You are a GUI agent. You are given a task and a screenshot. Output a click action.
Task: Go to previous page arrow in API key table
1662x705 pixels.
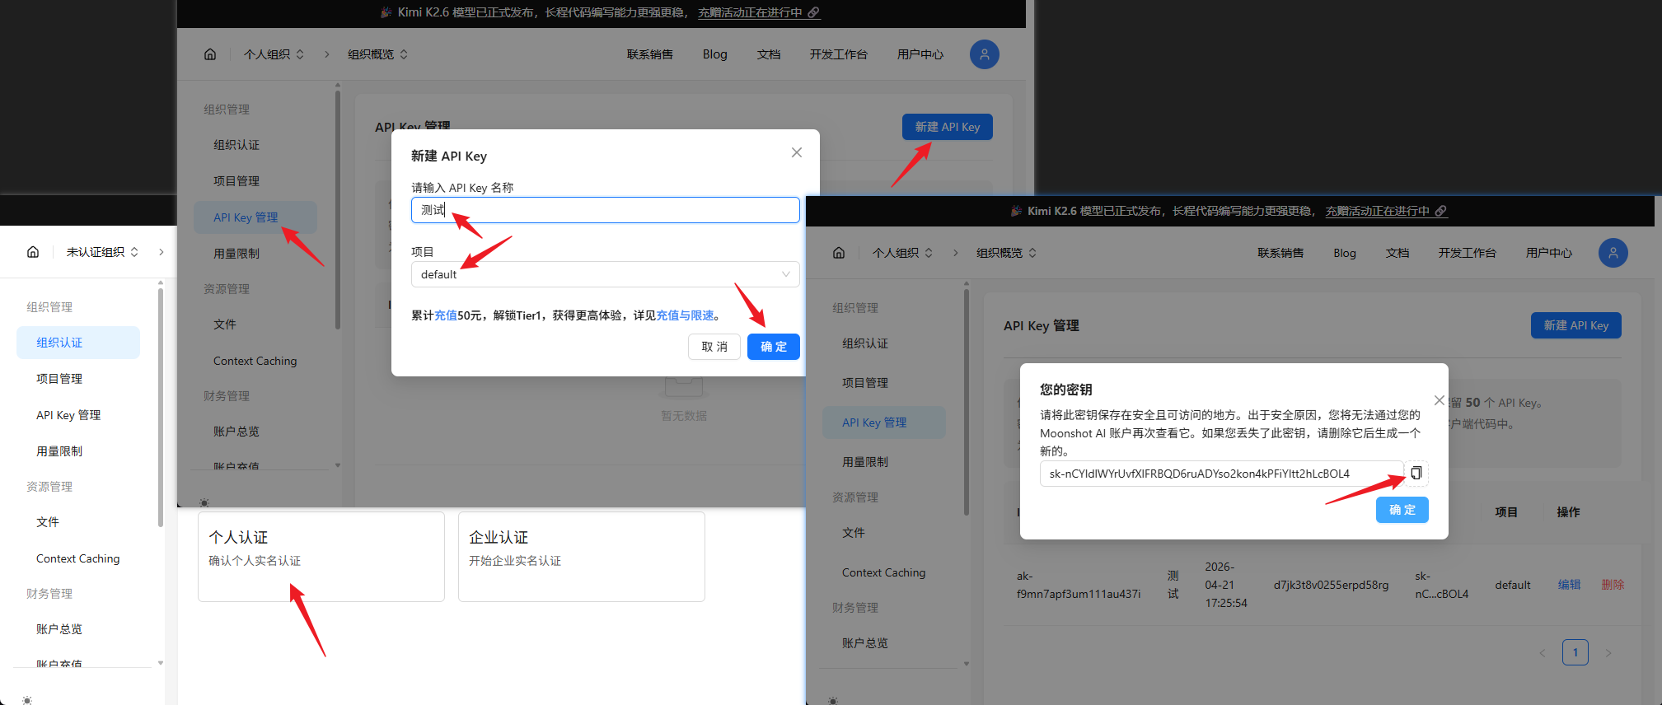pos(1543,653)
